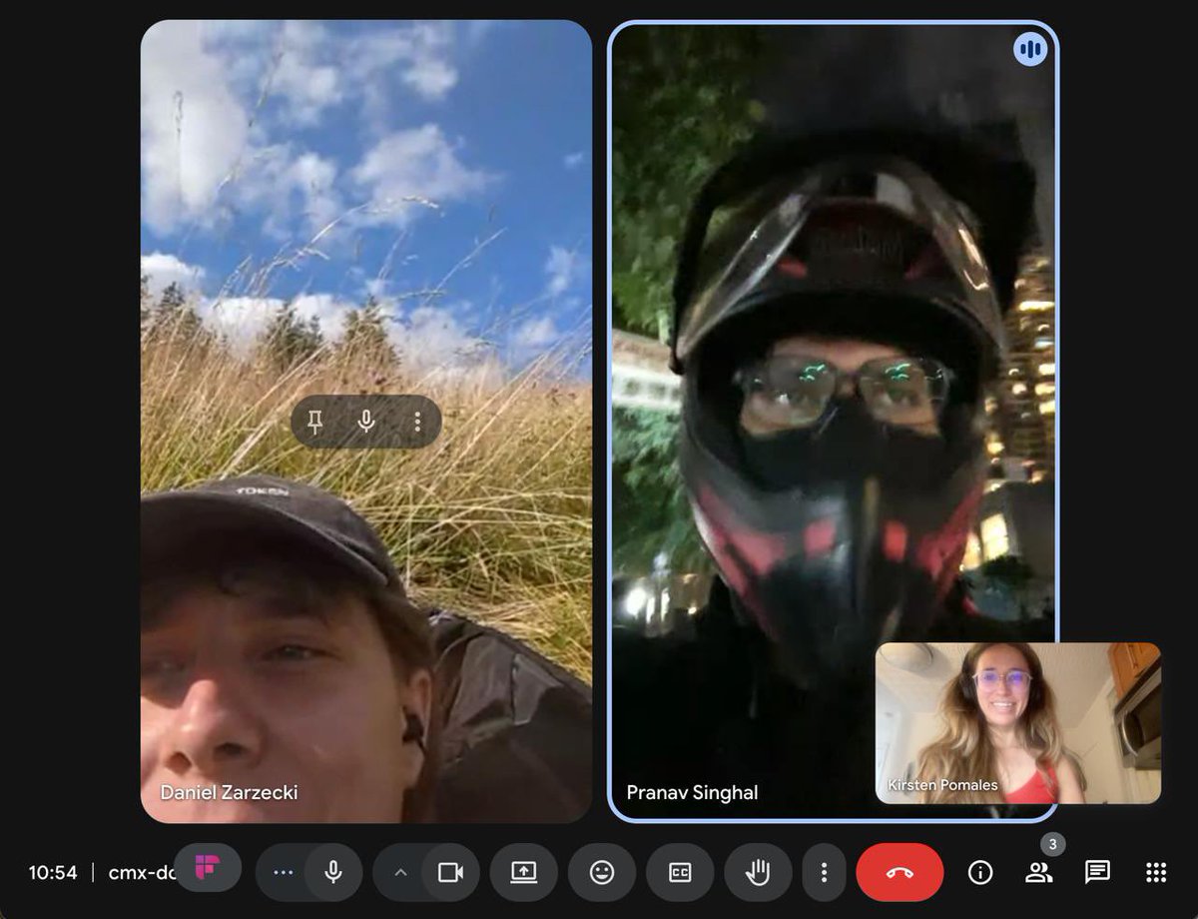1198x919 pixels.
Task: Toggle your microphone in the bottom bar
Action: (x=333, y=872)
